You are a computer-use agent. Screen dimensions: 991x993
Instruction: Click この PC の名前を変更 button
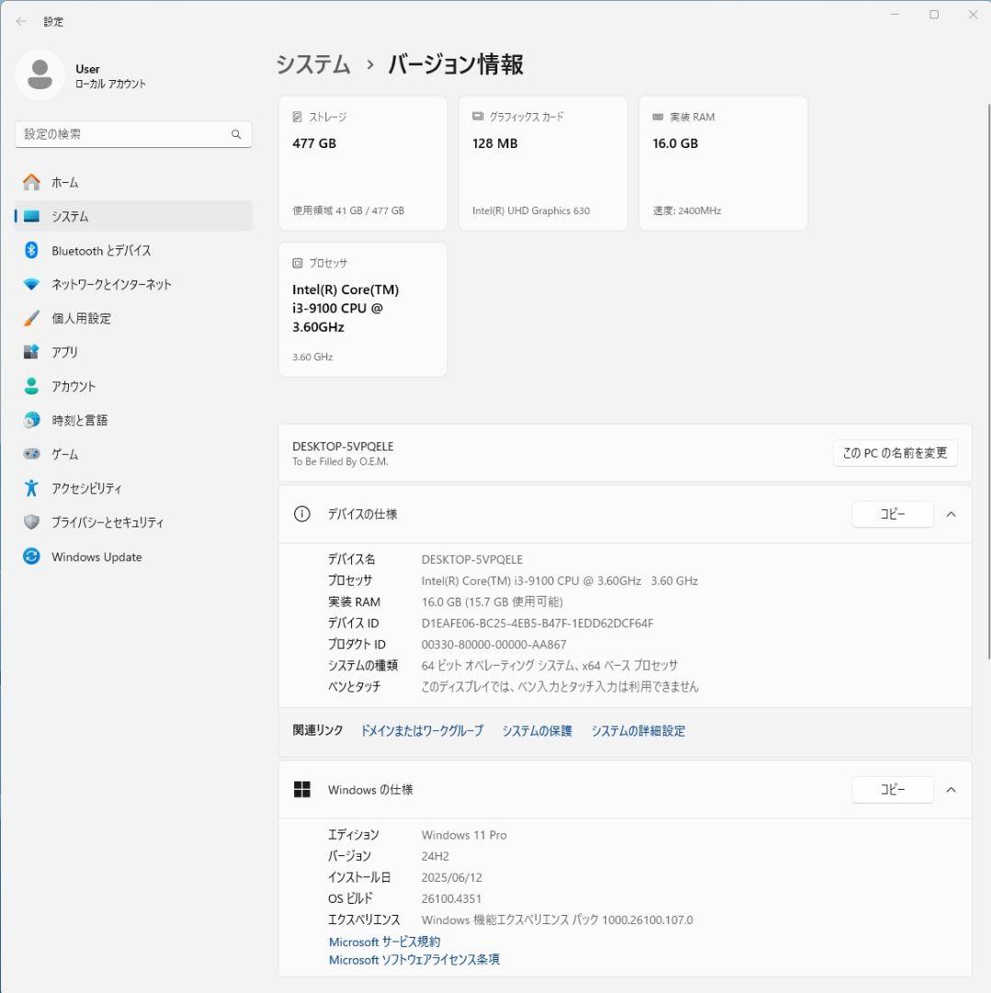point(894,452)
